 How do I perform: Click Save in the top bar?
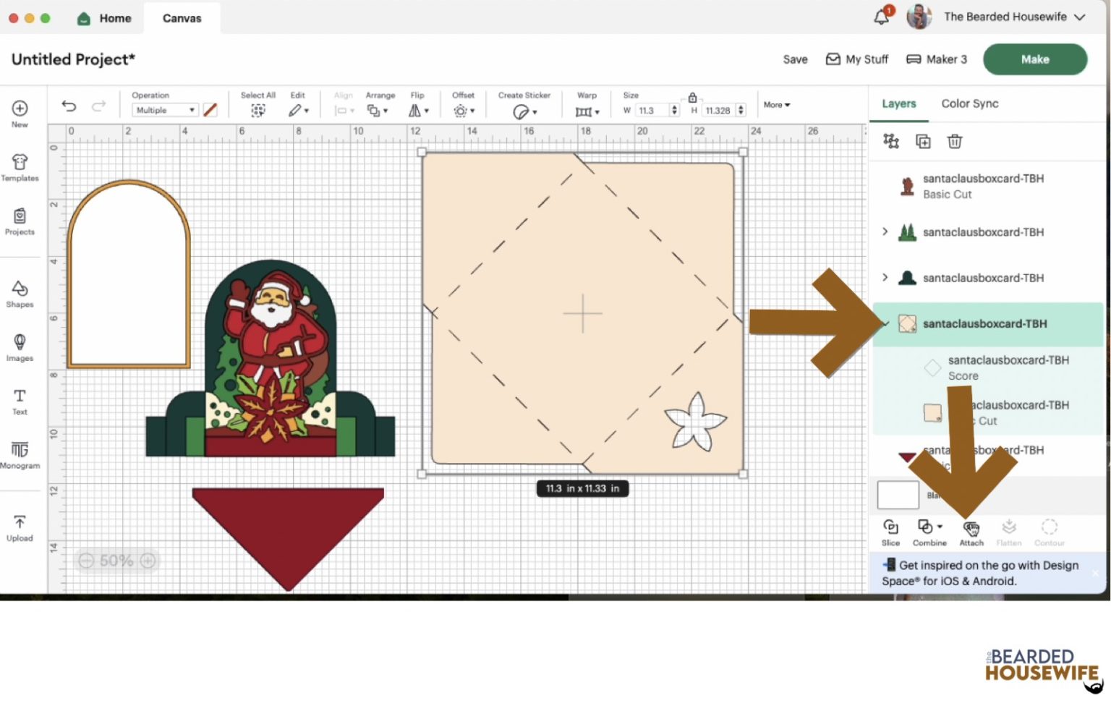tap(795, 59)
